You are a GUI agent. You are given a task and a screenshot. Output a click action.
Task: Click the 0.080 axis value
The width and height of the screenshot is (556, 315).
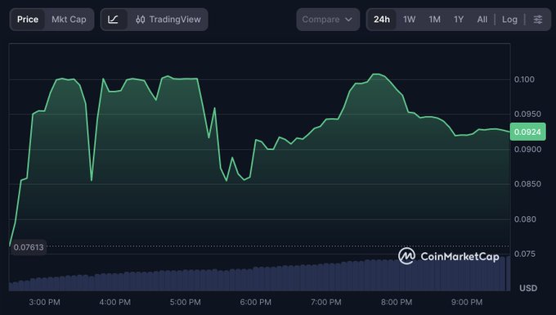(525, 219)
